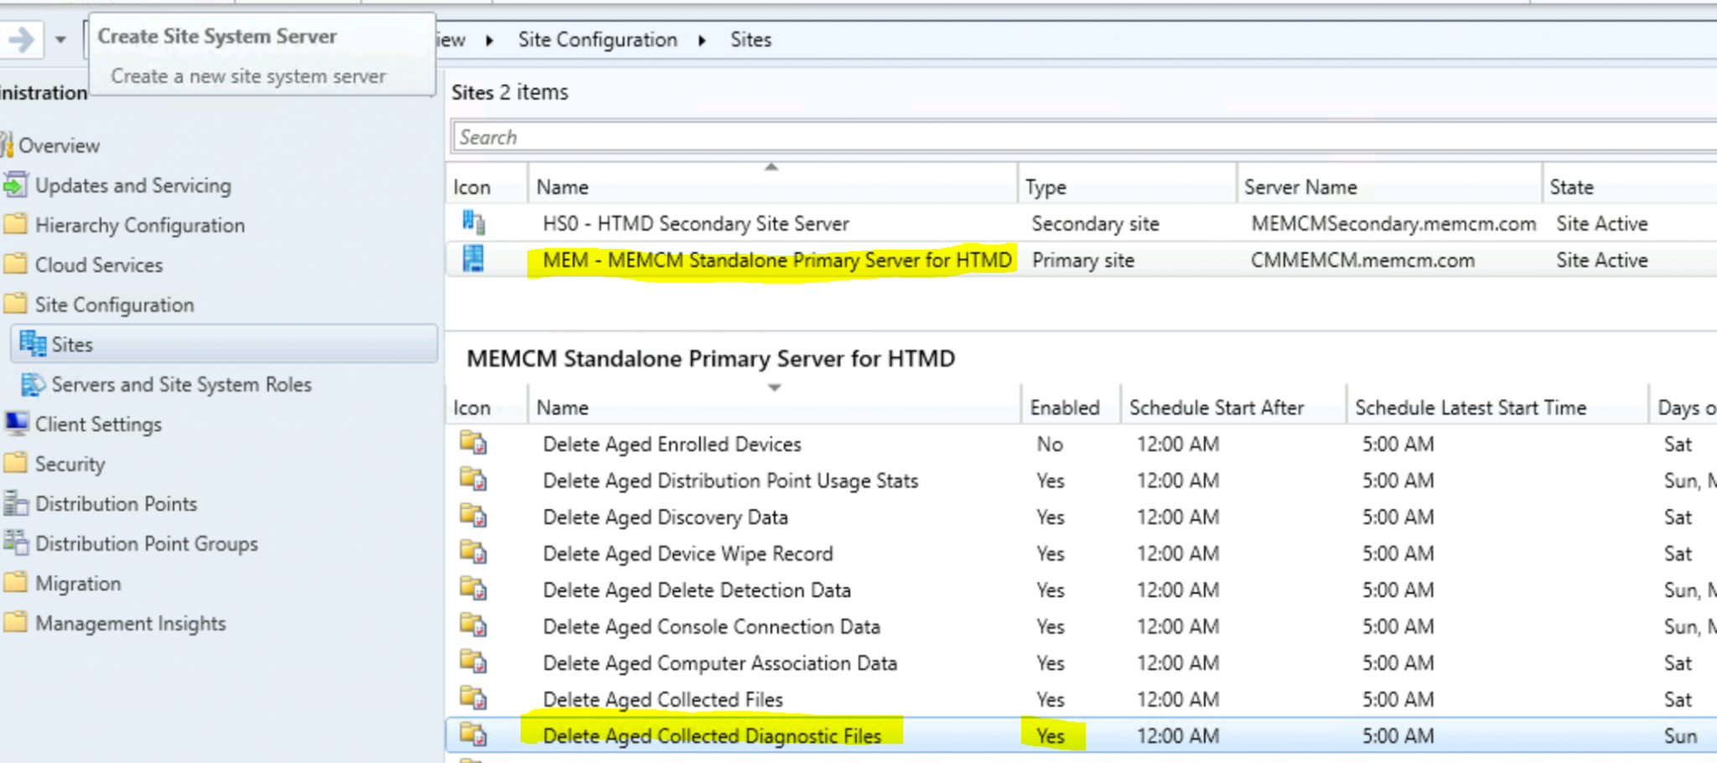
Task: Click the forward navigation arrow
Action: (x=20, y=39)
